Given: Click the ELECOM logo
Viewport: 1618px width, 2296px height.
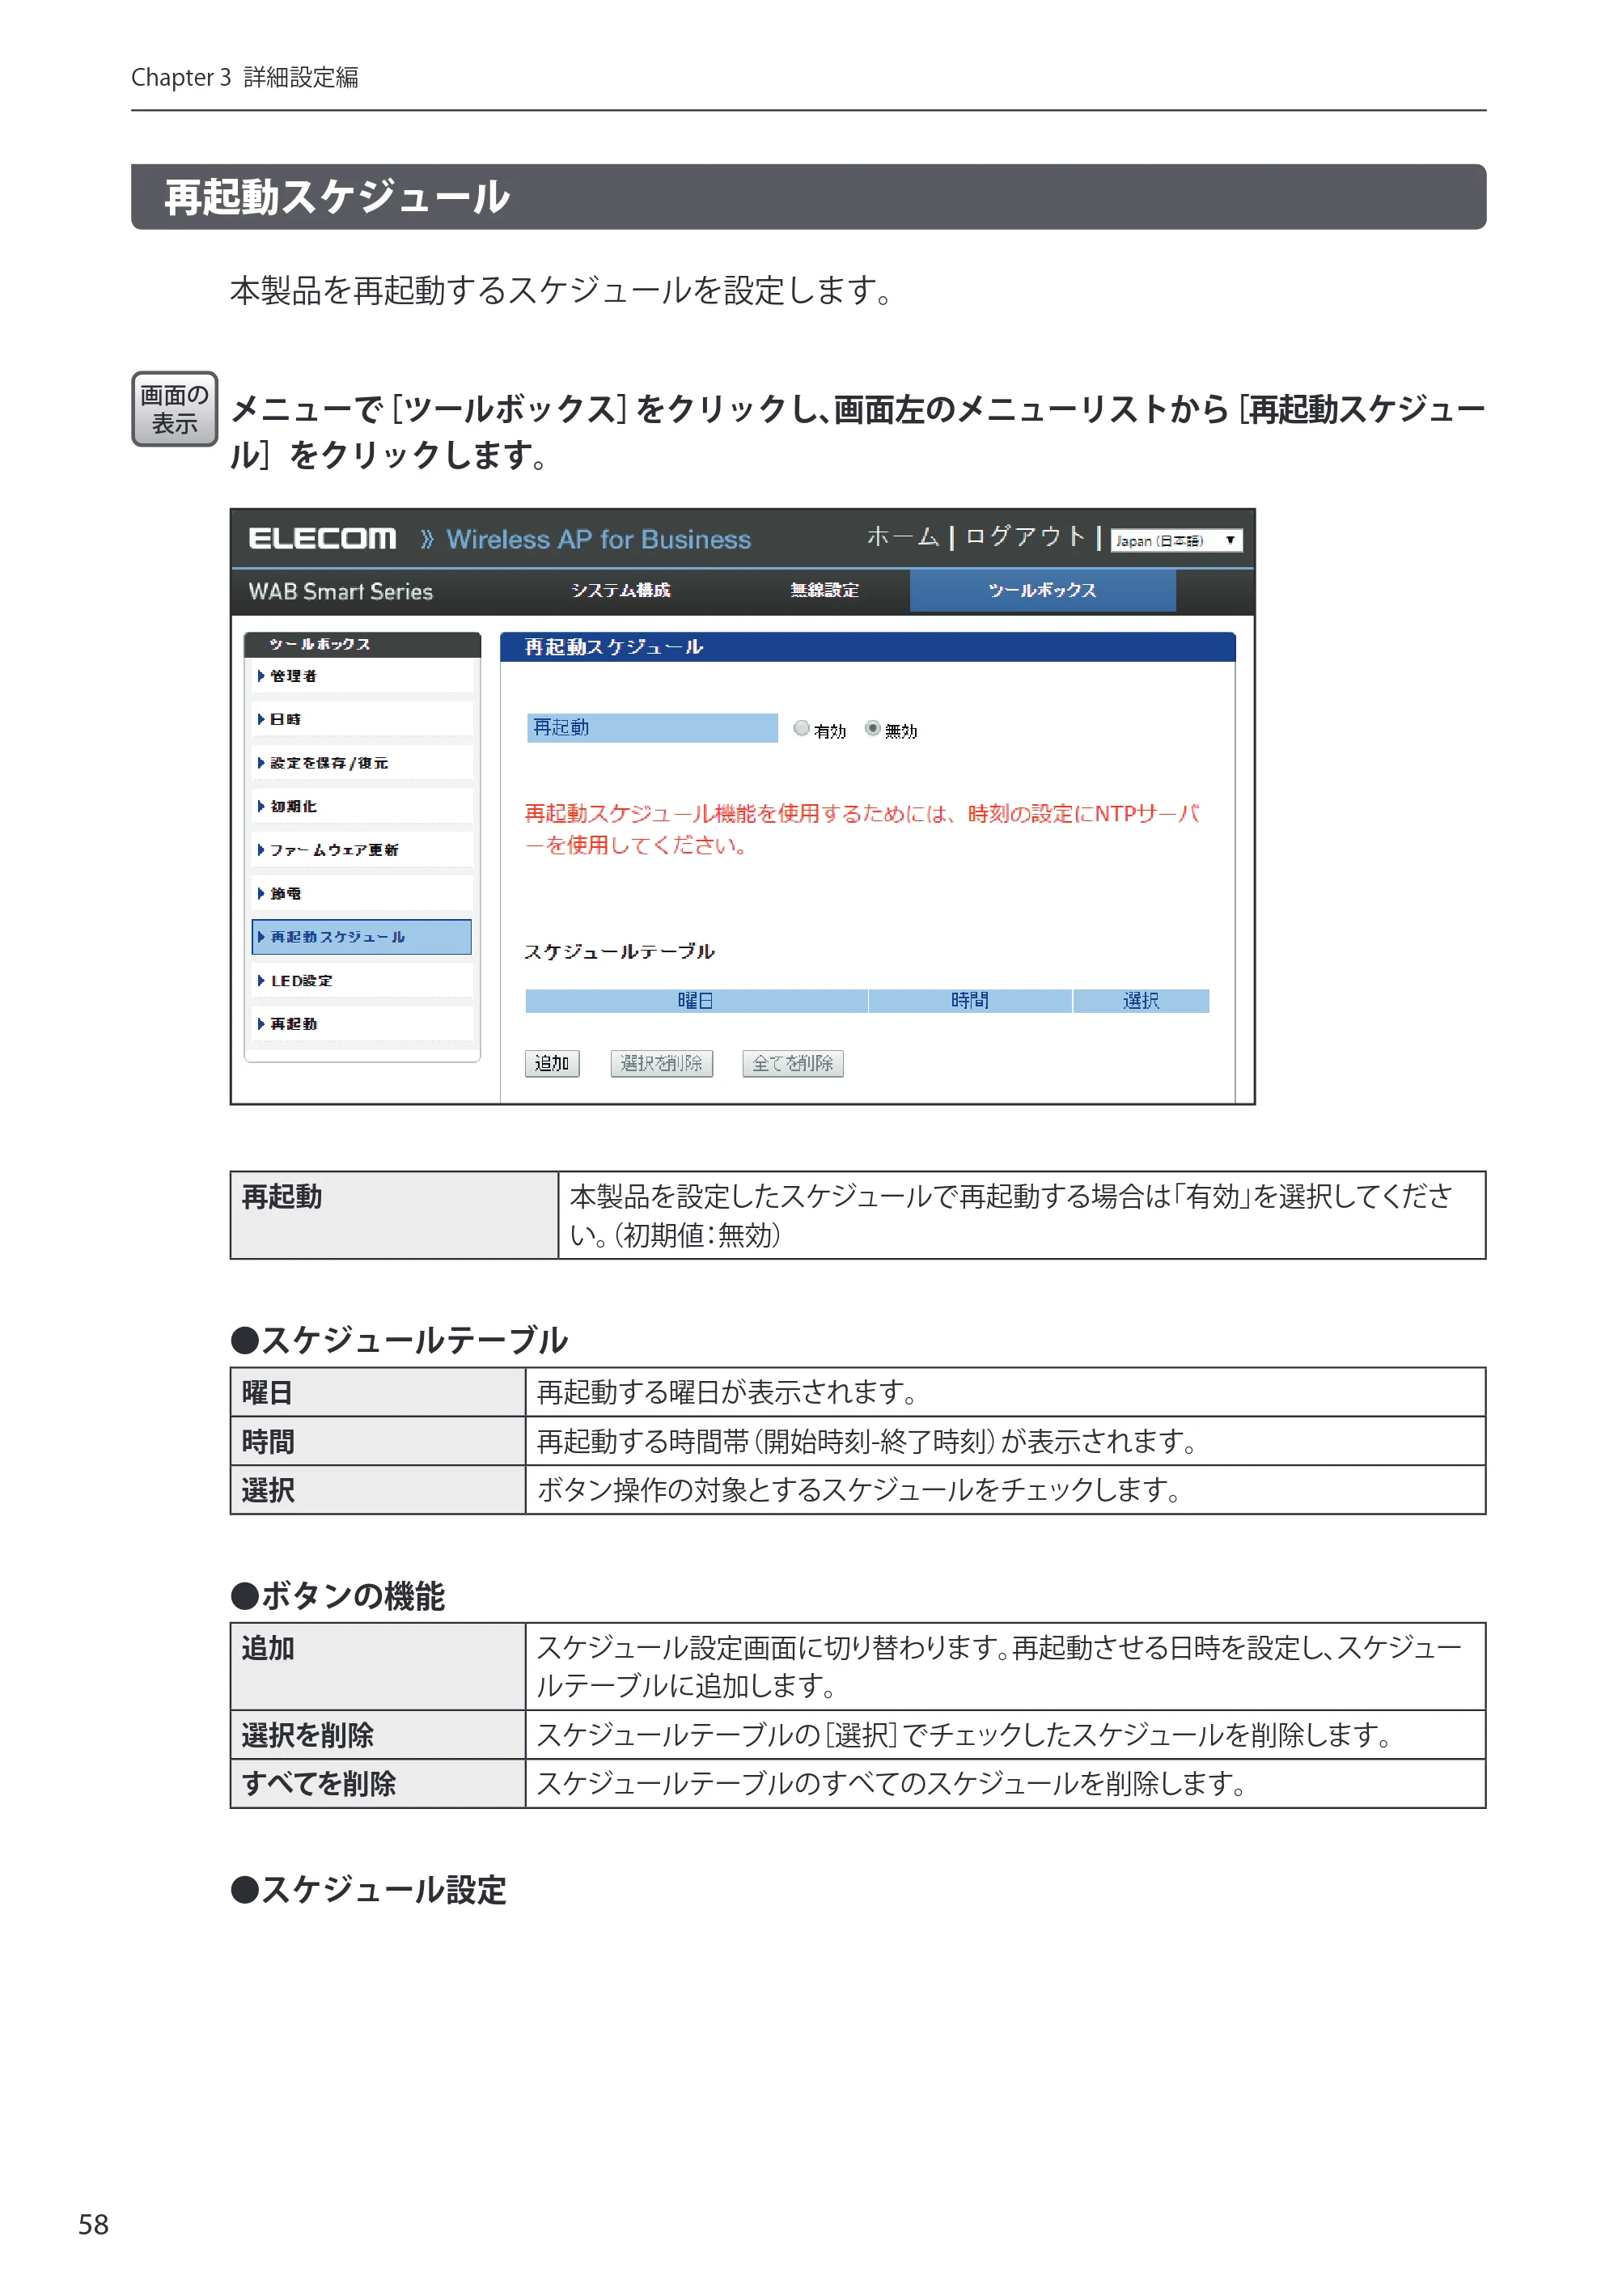Looking at the screenshot, I should (x=322, y=539).
